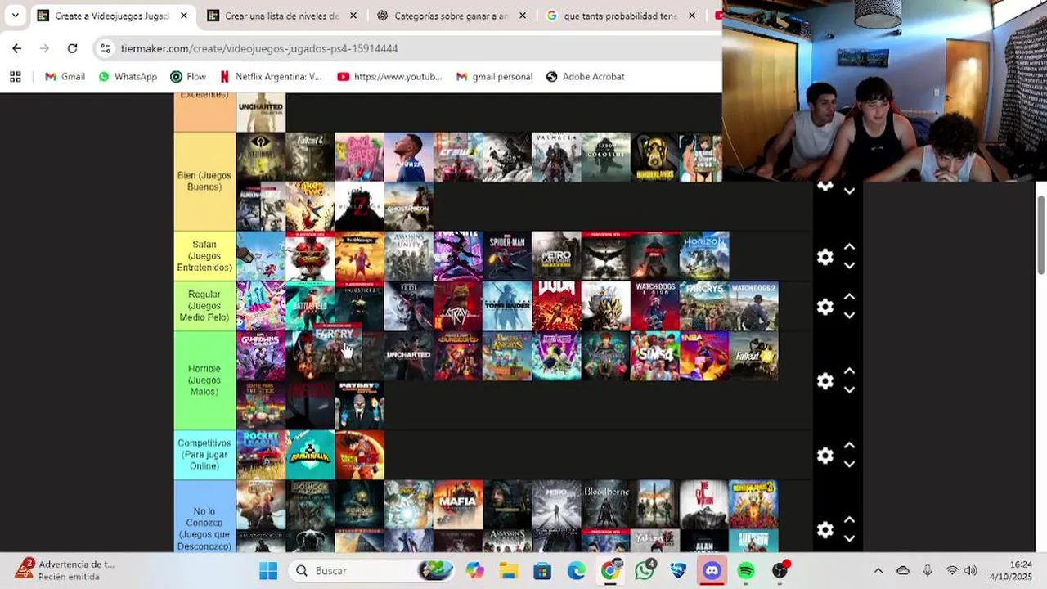Select the Stray game cover

tap(458, 306)
